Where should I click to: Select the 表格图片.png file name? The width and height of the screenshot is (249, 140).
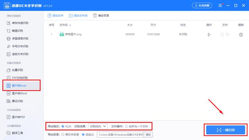pos(73,34)
